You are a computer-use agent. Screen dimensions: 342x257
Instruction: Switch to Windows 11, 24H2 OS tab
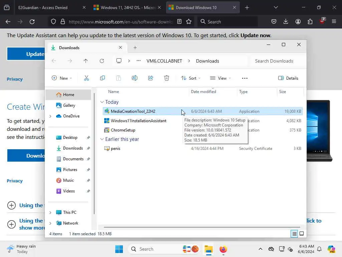pos(127,8)
